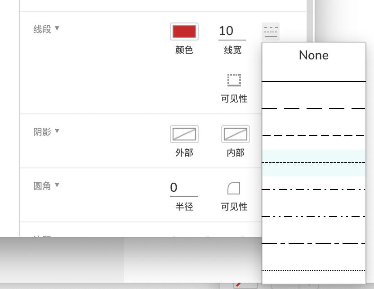
Task: Select the fine dotted line pattern
Action: (x=313, y=271)
